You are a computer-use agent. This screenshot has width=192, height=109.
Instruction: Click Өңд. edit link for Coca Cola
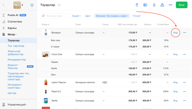176,54
